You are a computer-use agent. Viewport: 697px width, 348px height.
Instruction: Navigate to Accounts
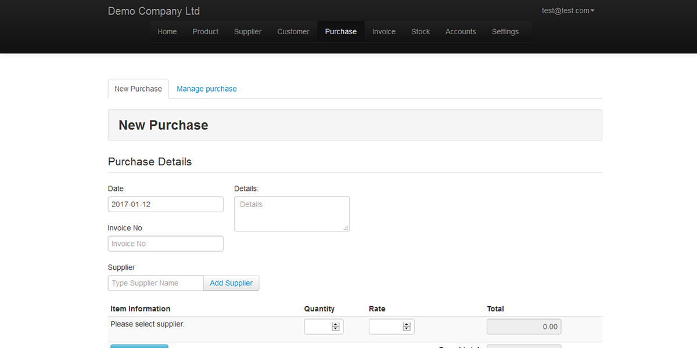[x=461, y=31]
